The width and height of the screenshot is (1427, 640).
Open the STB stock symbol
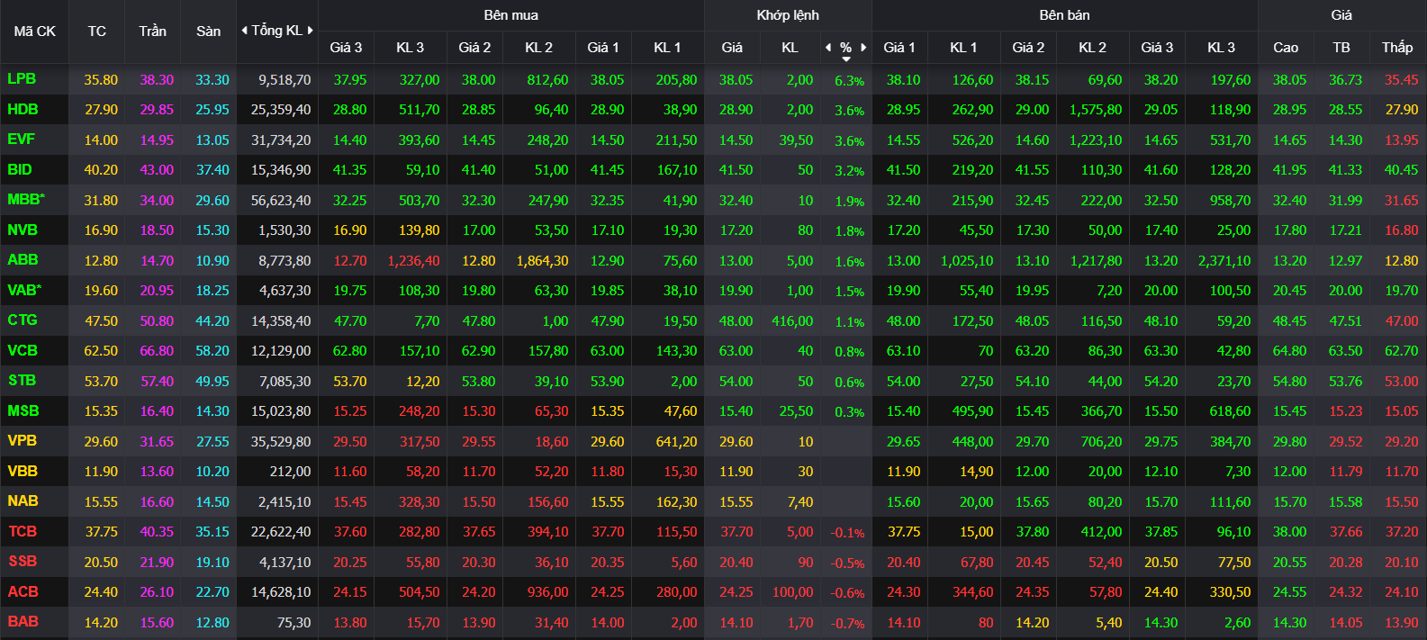(23, 381)
